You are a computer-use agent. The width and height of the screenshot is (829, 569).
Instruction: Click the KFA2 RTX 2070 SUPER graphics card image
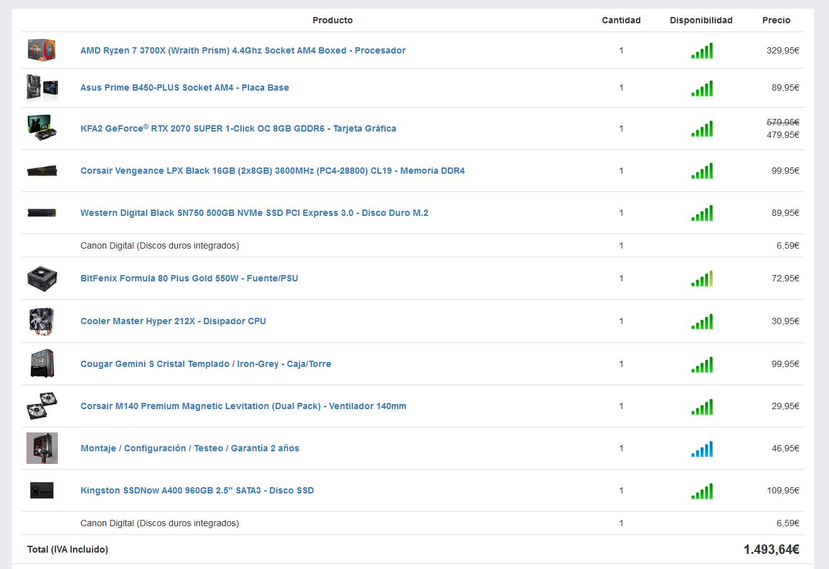[42, 128]
